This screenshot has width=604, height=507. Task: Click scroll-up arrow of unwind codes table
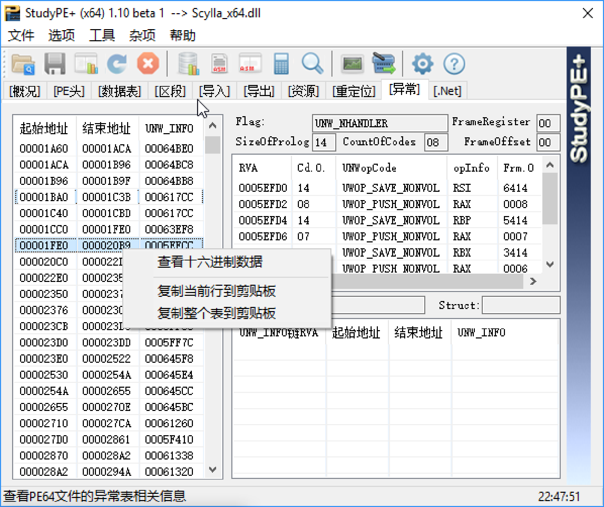point(550,165)
